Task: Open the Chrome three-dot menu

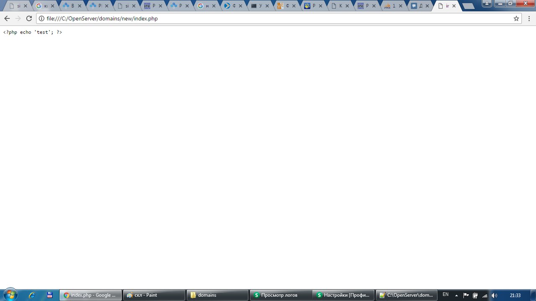Action: click(x=529, y=18)
